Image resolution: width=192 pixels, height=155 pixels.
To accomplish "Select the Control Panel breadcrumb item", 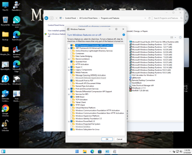I will click(x=70, y=18).
